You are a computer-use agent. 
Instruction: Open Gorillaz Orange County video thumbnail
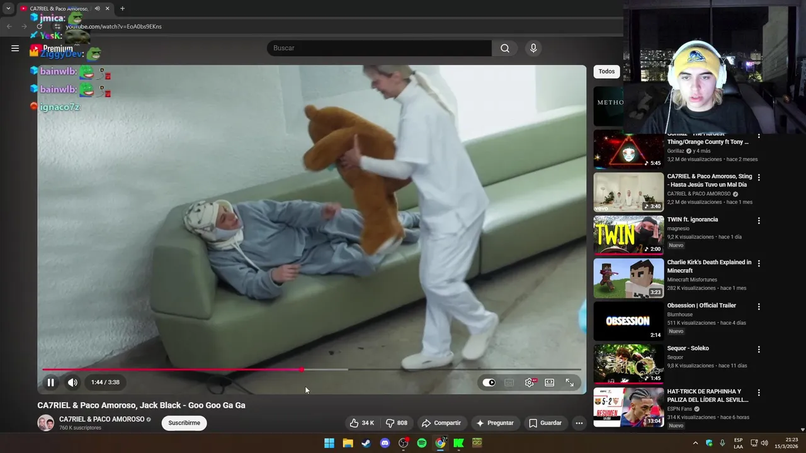pyautogui.click(x=628, y=149)
